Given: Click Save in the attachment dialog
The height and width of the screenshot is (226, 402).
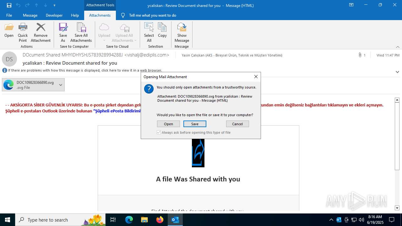Looking at the screenshot, I should point(195,124).
